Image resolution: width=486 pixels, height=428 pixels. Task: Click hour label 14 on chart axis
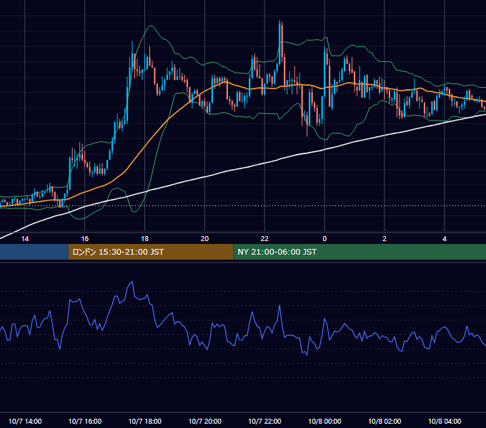tap(25, 239)
